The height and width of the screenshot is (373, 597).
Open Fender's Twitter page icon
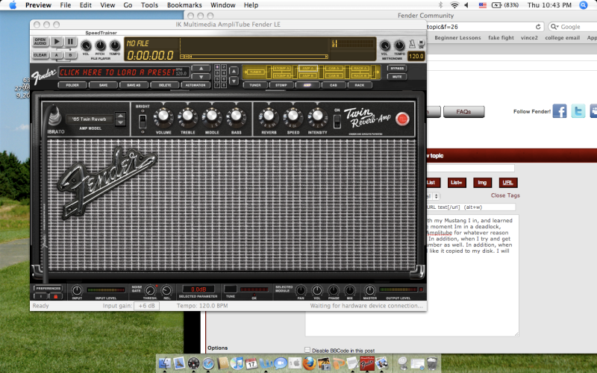(x=578, y=112)
